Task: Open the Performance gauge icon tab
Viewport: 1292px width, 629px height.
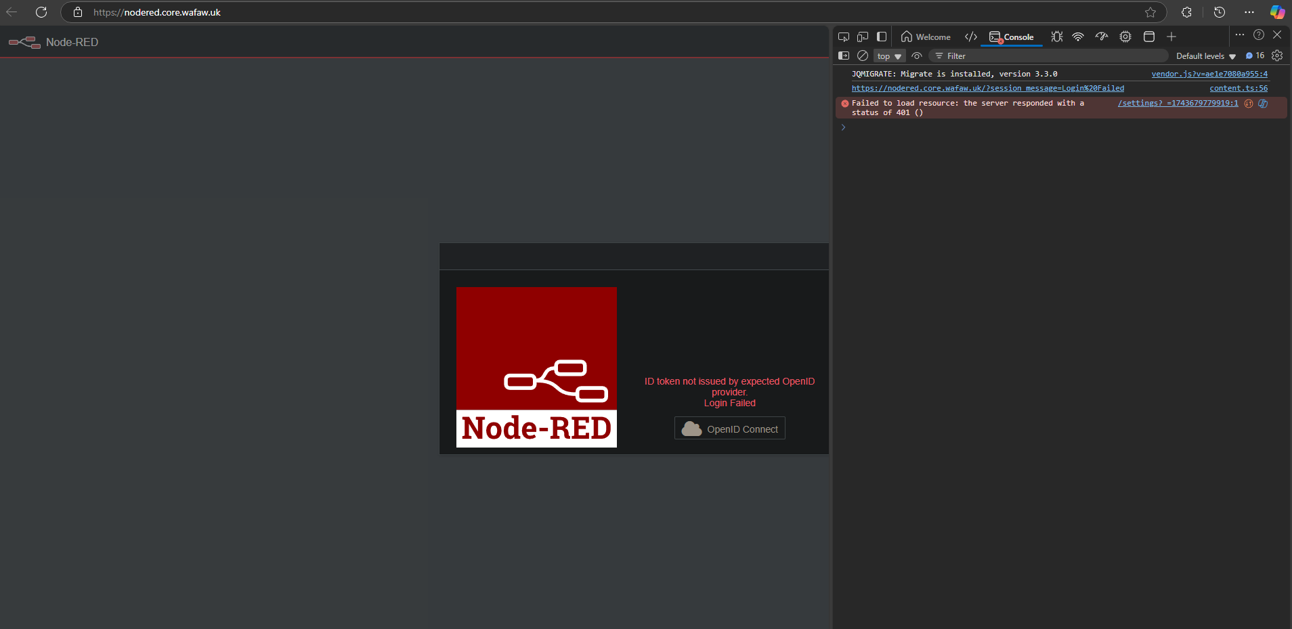Action: tap(1102, 37)
